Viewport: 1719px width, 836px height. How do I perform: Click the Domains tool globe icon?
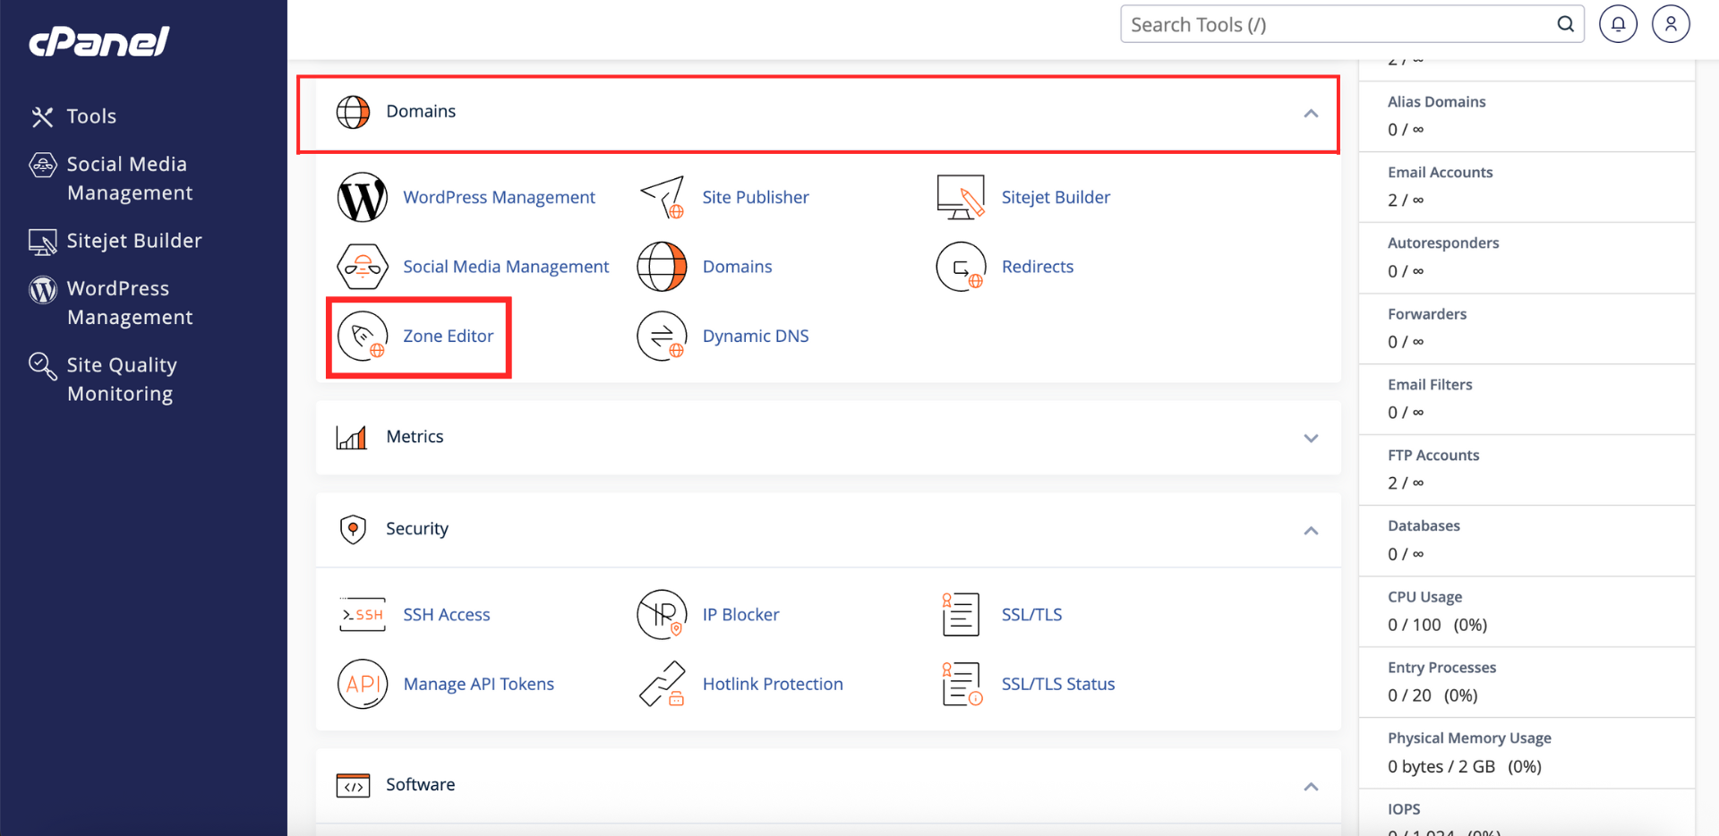(x=662, y=267)
